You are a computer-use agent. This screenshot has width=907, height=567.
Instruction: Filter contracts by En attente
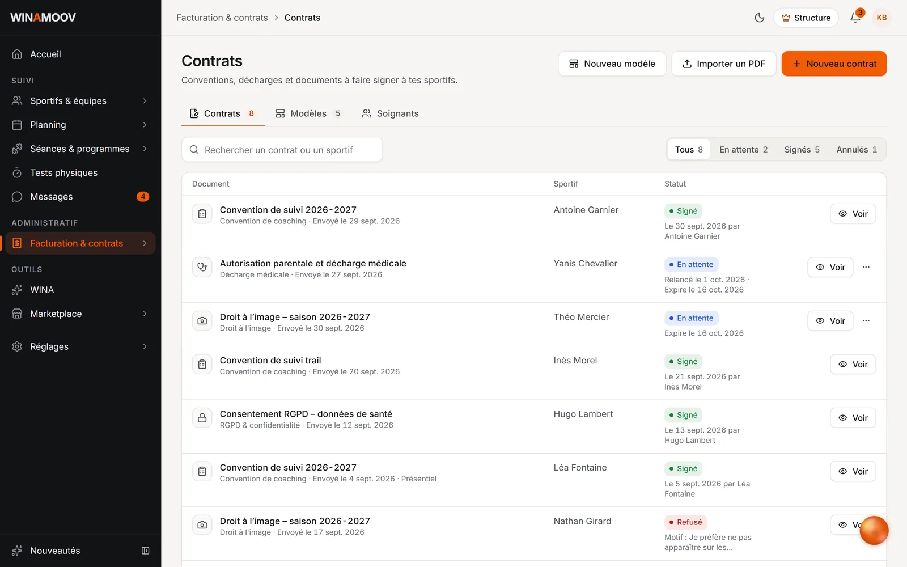click(743, 150)
